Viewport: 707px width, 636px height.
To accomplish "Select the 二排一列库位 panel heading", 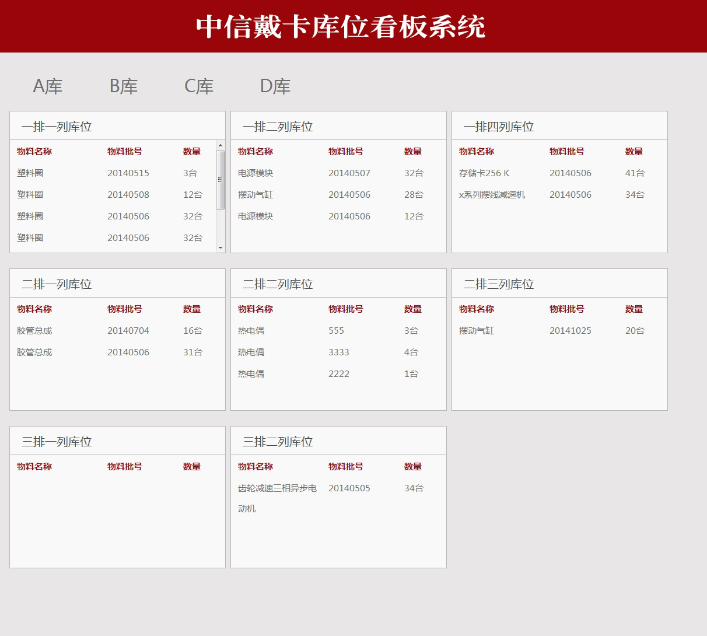I will [x=57, y=284].
